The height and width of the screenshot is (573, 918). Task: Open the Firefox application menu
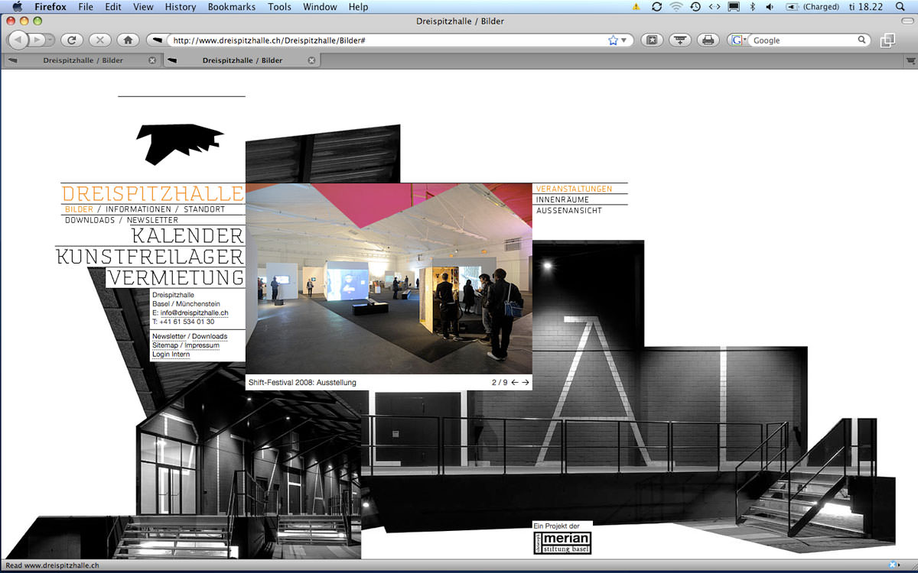[x=50, y=7]
